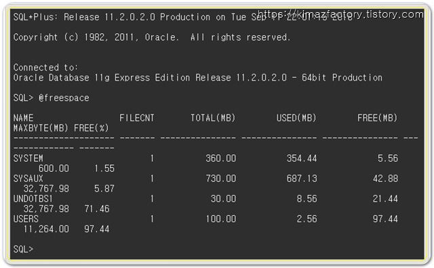Select the SYSTEM tablespace name
Viewport: 434px width, 268px height.
(28, 158)
